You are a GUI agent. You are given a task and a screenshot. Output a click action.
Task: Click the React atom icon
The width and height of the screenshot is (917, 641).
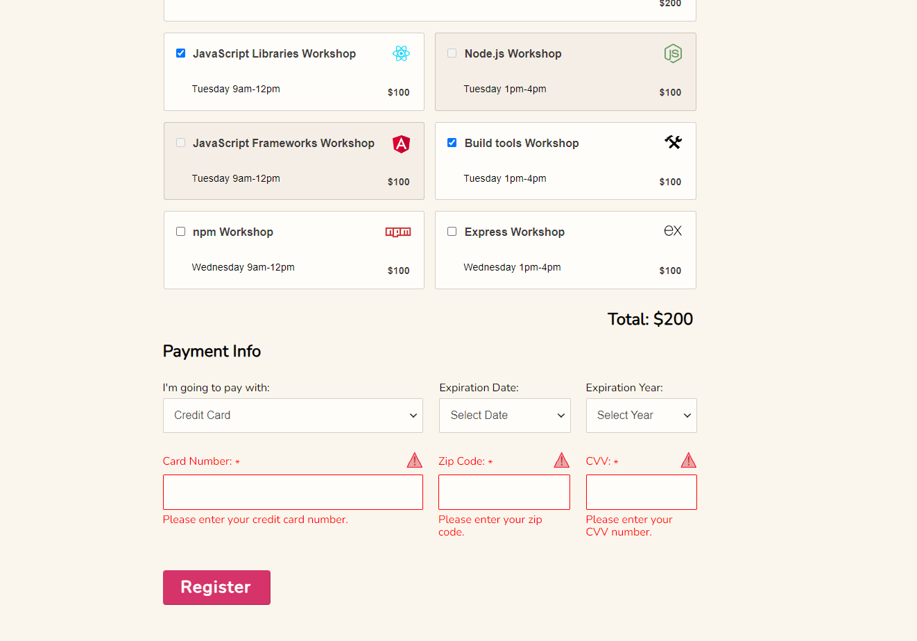click(x=401, y=53)
